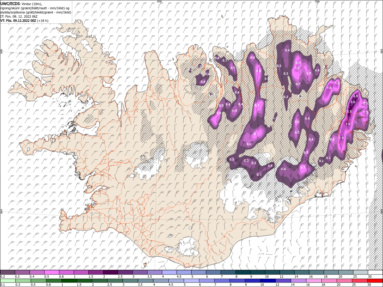
Task: Click the white Hofsjökull glacier in central Iceland
Action: (196, 154)
